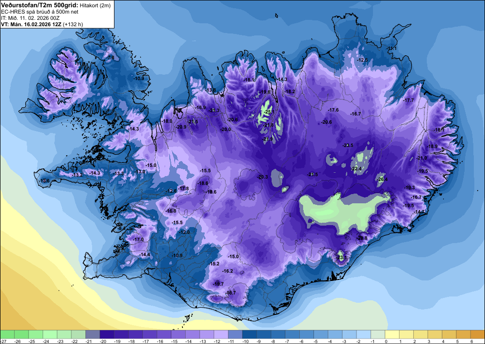The width and height of the screenshot is (485, 344).
Task: Click the -12.0 temperature label
Action: 185,232
